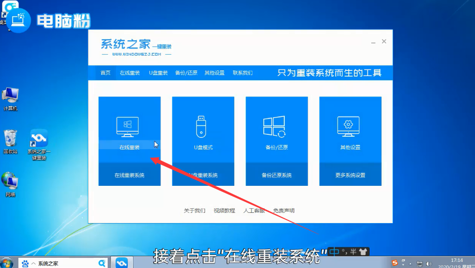Open the 其他设置 gear monitor icon

[348, 127]
